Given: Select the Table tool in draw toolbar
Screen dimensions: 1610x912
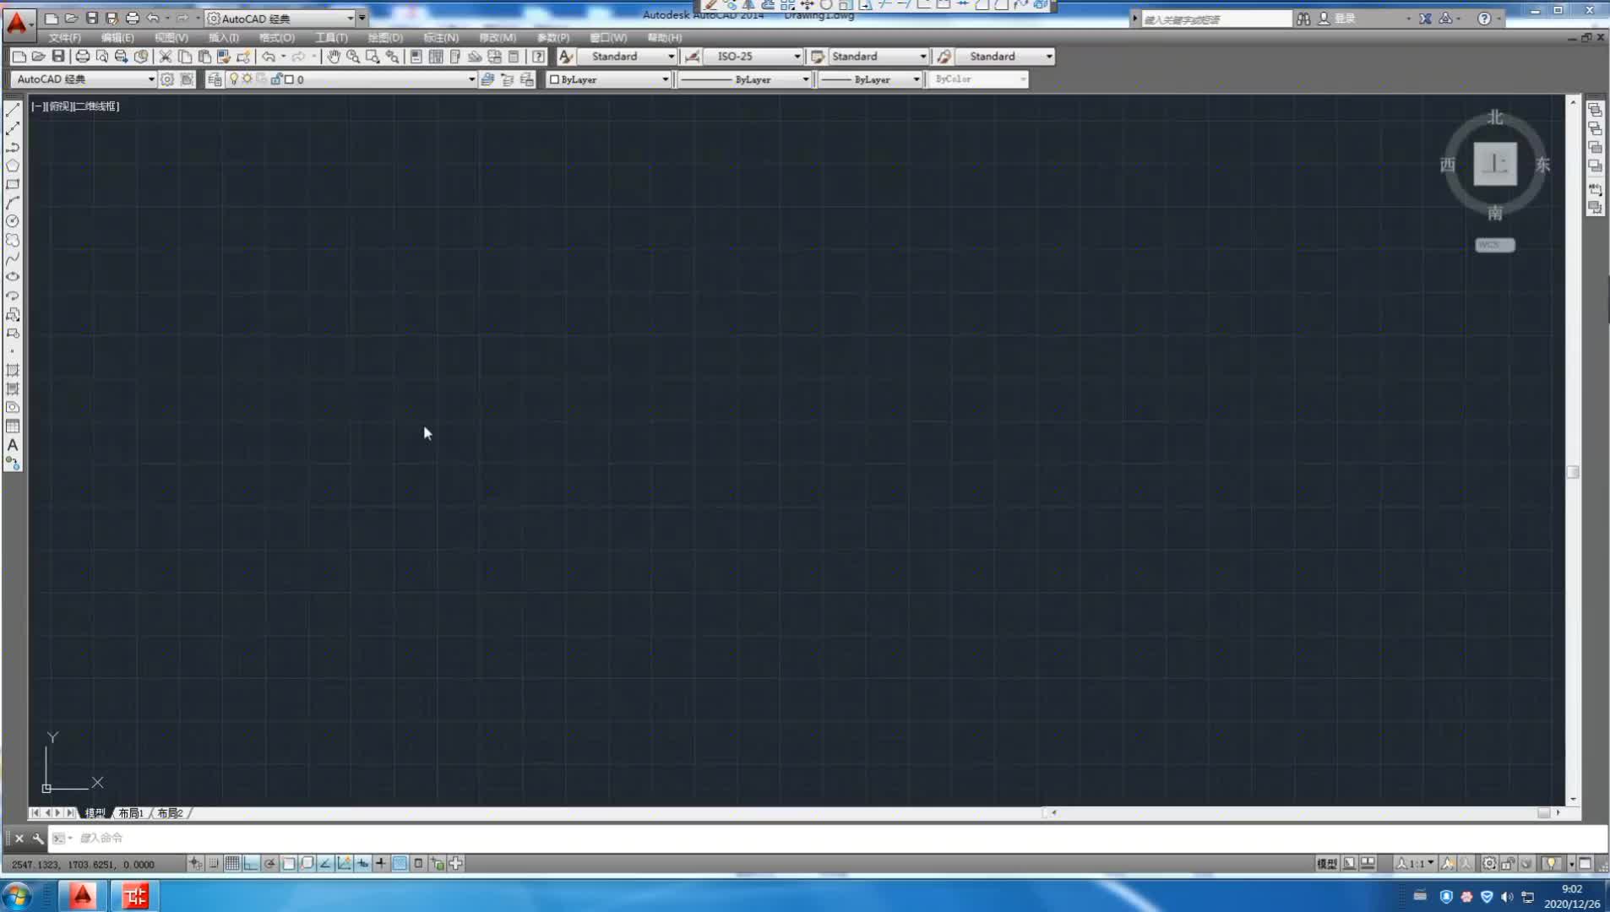Looking at the screenshot, I should [13, 426].
